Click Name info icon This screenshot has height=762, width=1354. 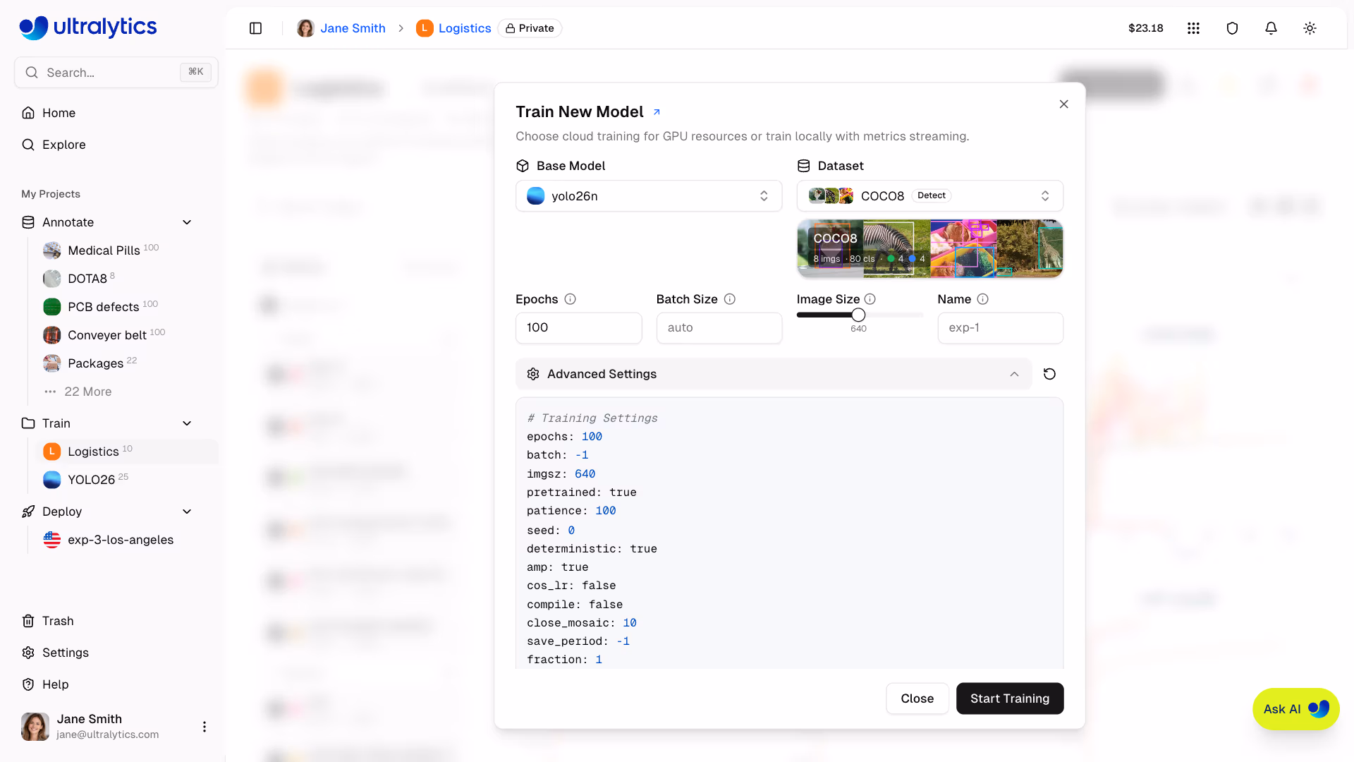(982, 299)
